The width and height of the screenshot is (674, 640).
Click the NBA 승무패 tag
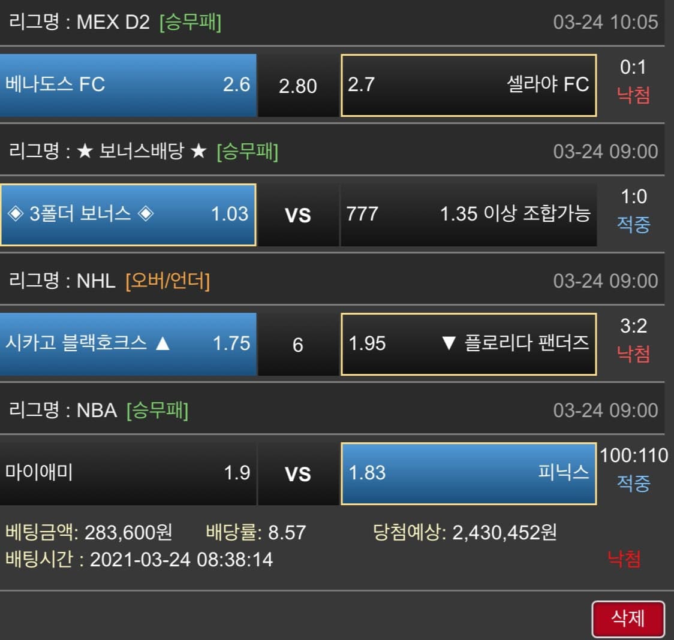pos(157,410)
